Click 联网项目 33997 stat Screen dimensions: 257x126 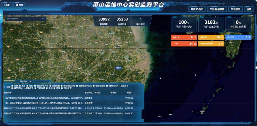click(104, 21)
